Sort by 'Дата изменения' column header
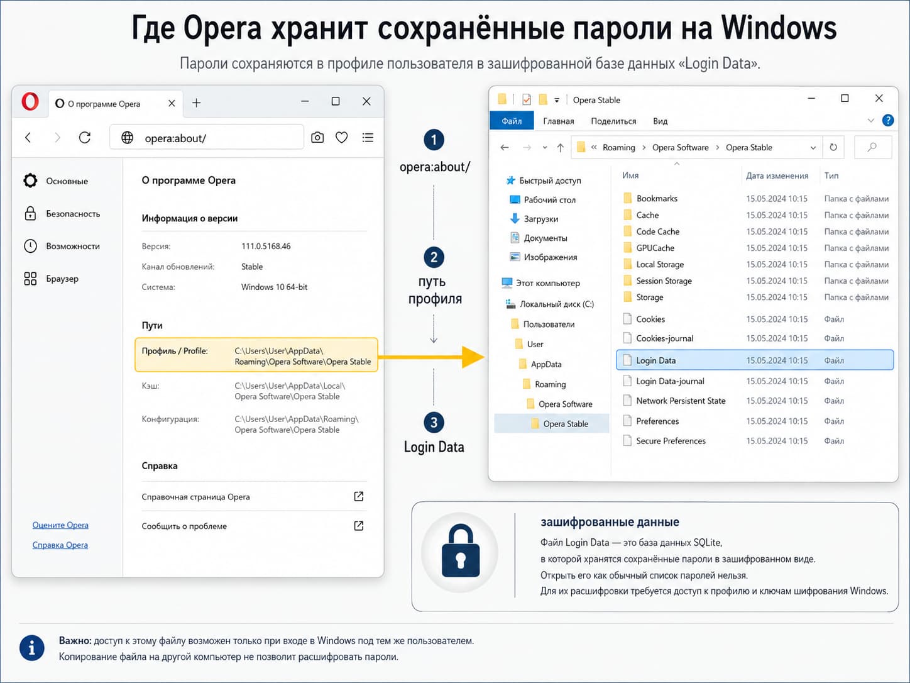This screenshot has width=910, height=683. coord(777,175)
